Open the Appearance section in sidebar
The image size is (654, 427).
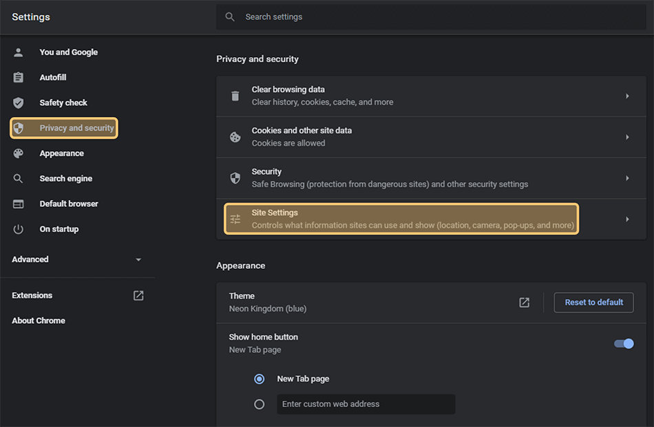[x=62, y=153]
